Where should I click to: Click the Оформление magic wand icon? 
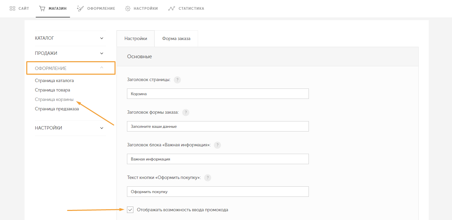(80, 8)
